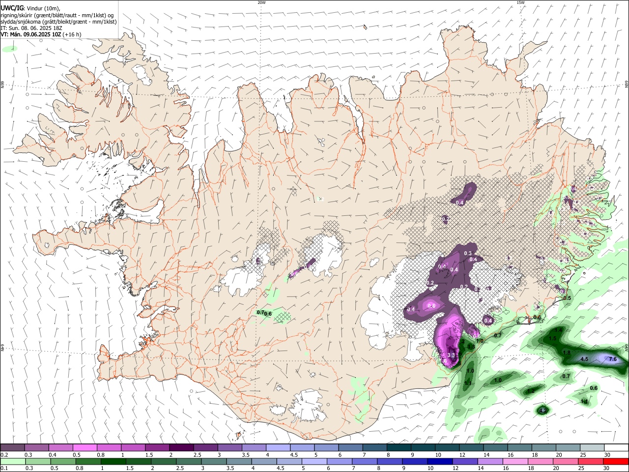Click the white swatch ending the snow legend

point(615,447)
